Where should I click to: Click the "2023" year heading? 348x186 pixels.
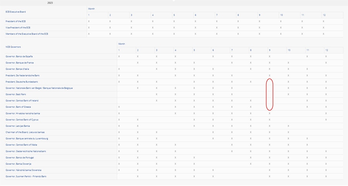(50, 3)
